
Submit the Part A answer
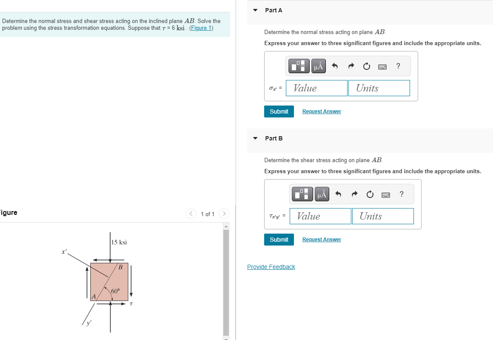279,111
